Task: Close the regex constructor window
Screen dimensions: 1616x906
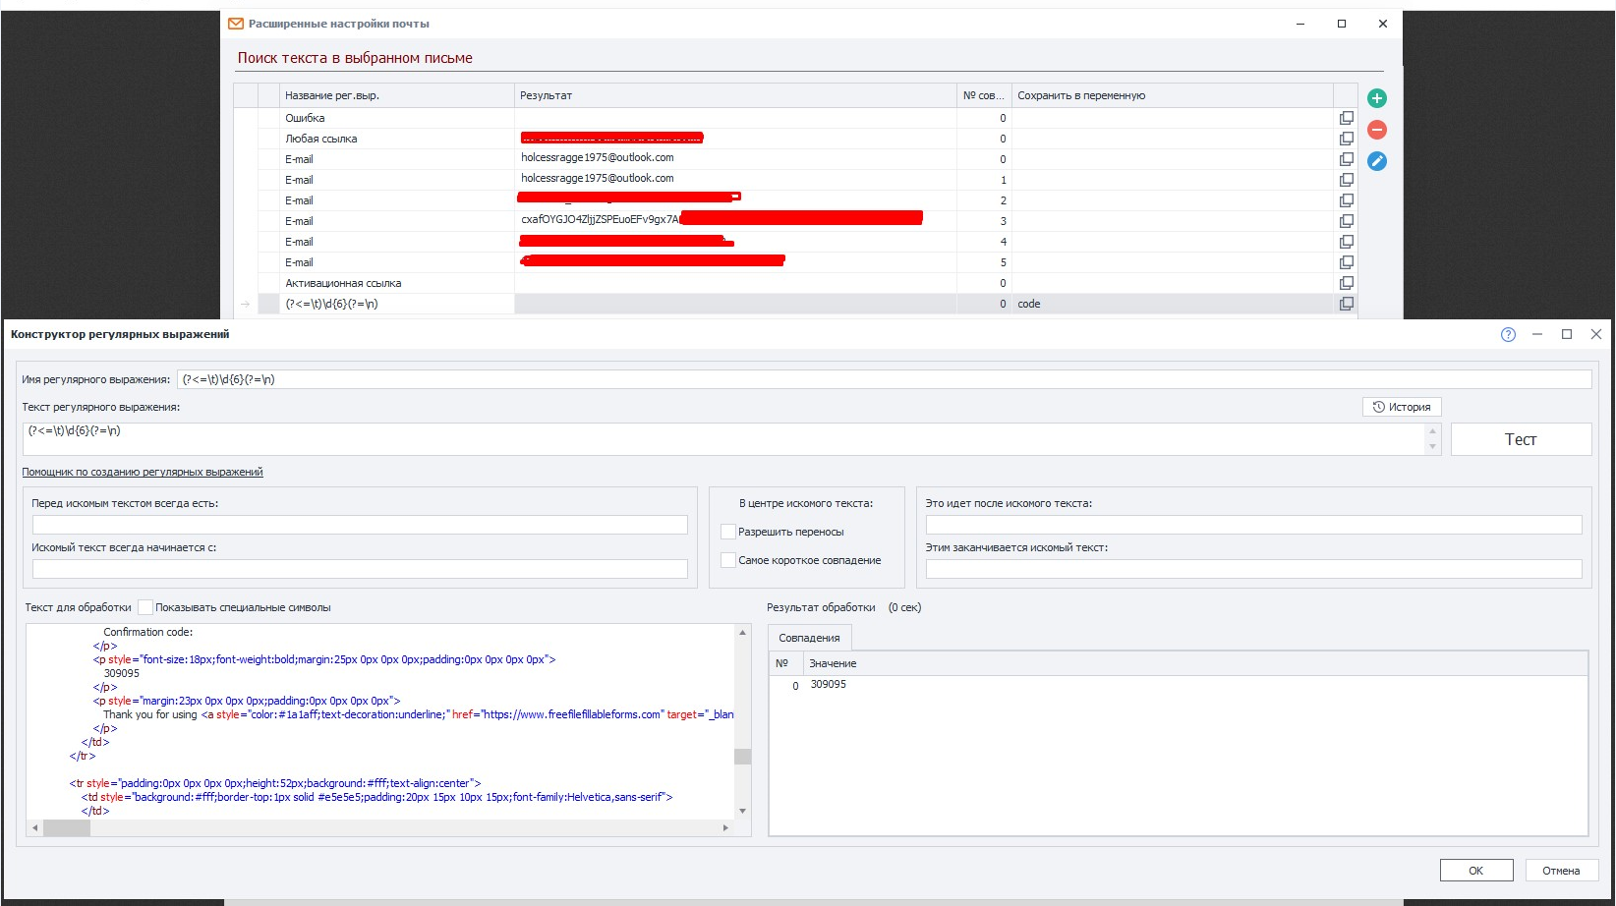Action: pos(1596,334)
